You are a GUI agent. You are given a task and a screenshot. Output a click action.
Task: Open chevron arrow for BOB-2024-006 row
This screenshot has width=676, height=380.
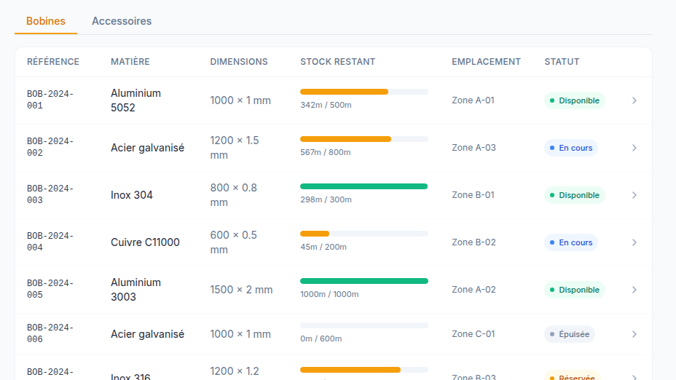pyautogui.click(x=634, y=334)
